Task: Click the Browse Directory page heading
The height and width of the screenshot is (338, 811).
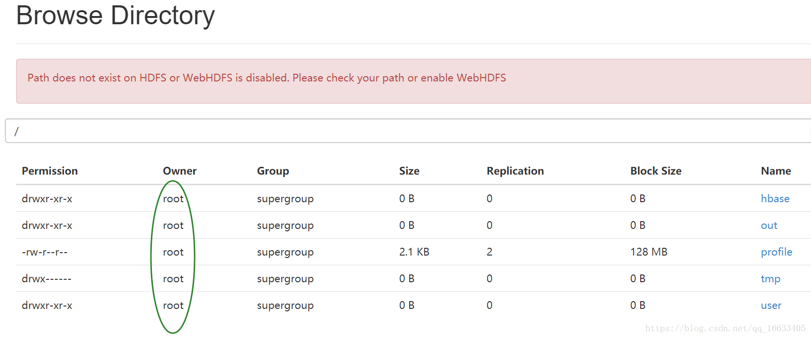Action: [x=116, y=16]
